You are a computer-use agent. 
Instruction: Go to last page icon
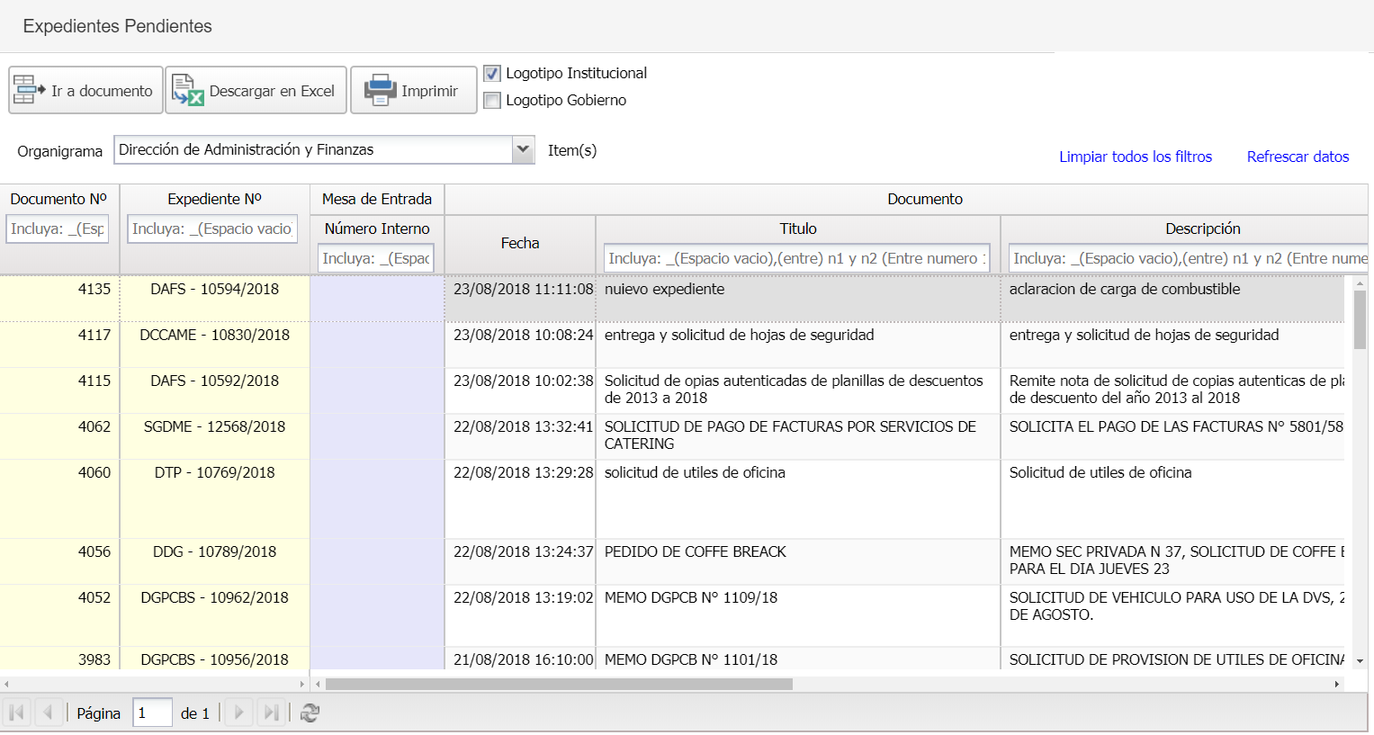pos(271,713)
